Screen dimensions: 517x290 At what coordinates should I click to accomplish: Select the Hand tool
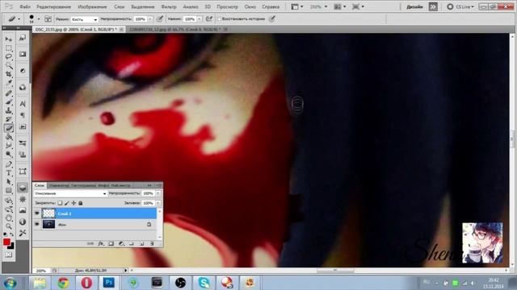pyautogui.click(x=9, y=217)
